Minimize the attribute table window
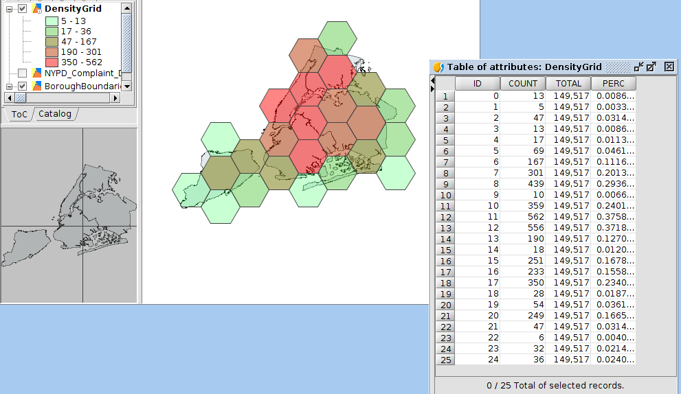Viewport: 681px width, 394px height. click(x=639, y=67)
